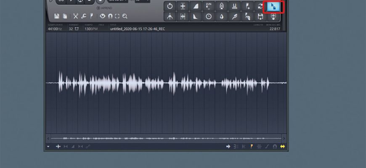Click the blur droplet tool button
The height and width of the screenshot is (168, 366).
tap(222, 16)
